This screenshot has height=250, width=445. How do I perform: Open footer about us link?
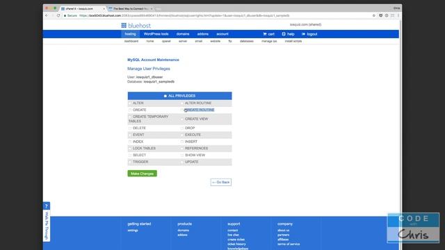tap(284, 231)
